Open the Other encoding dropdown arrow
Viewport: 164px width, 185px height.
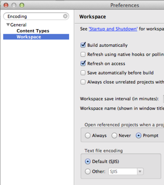pos(140,171)
